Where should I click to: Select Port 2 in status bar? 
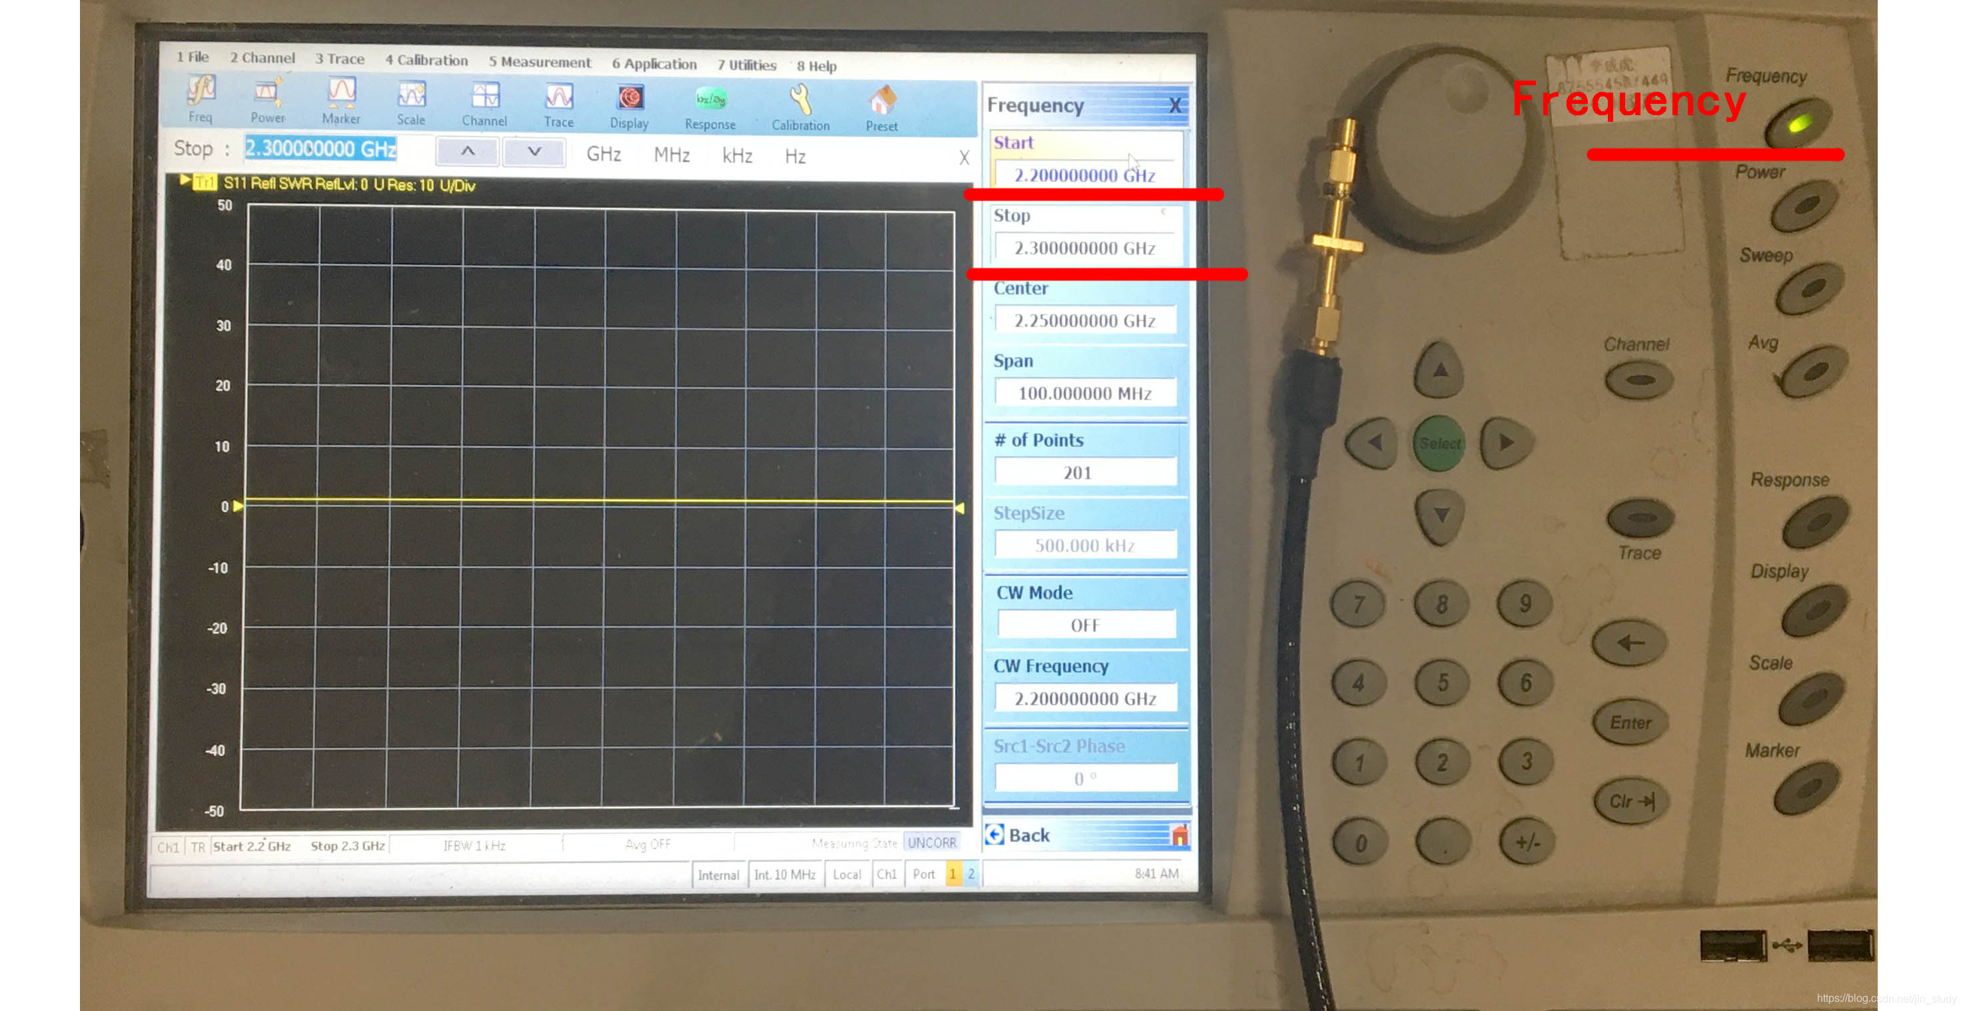971,874
